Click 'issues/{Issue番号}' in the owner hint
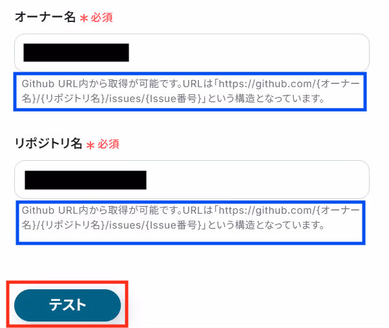 155,99
